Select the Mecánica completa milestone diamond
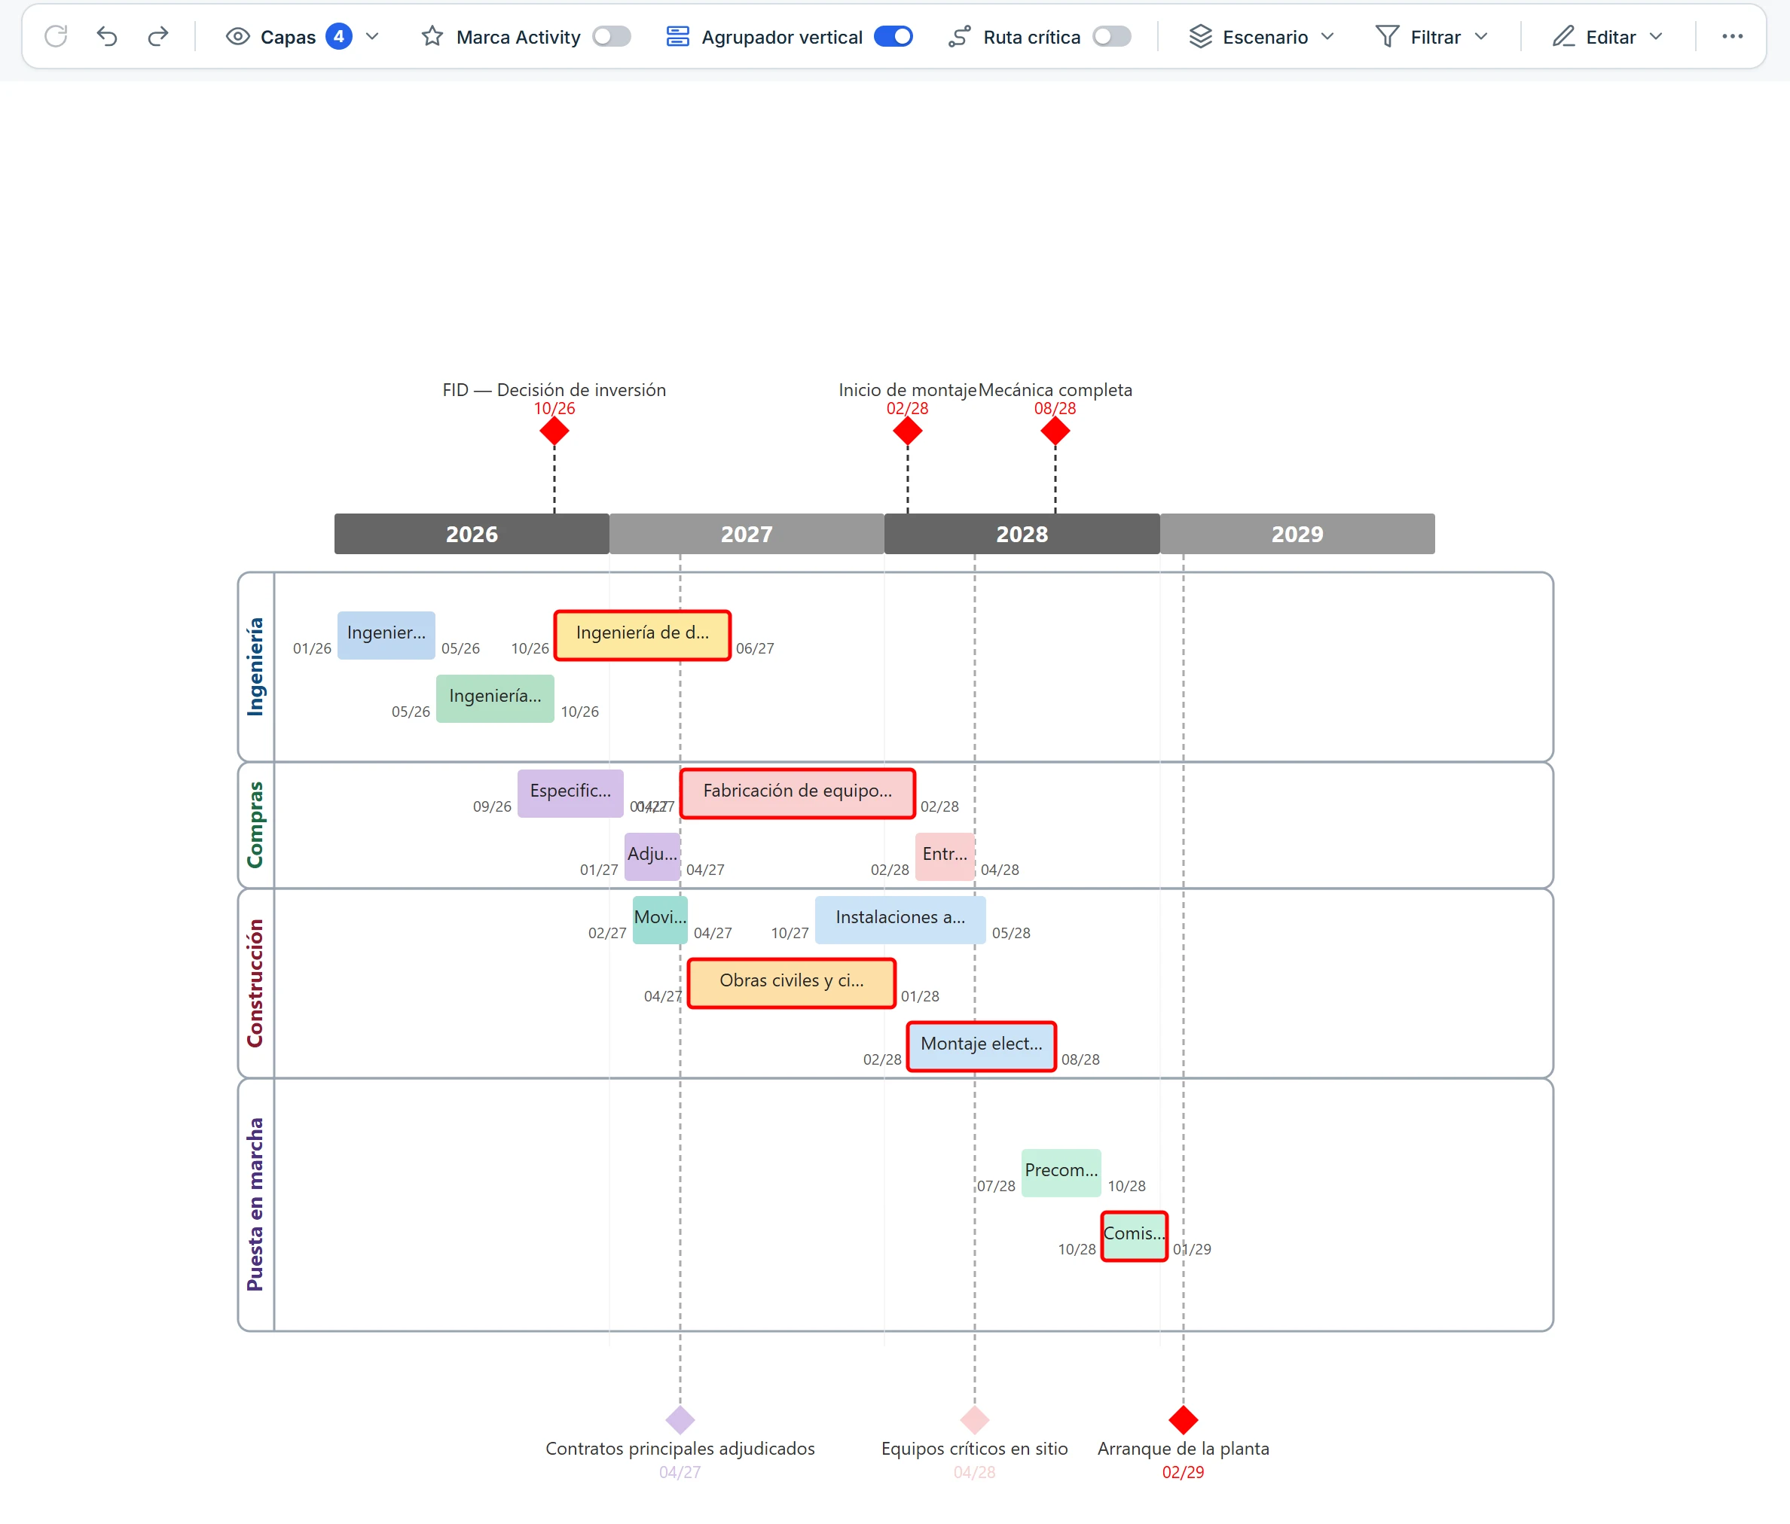 click(1055, 431)
